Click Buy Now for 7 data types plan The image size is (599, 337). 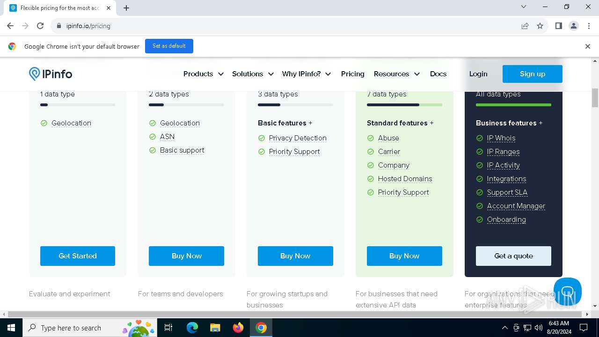click(x=404, y=256)
